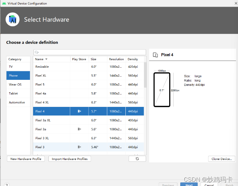Click the Finish button
Screen dimensions: 238x186
click(x=229, y=184)
